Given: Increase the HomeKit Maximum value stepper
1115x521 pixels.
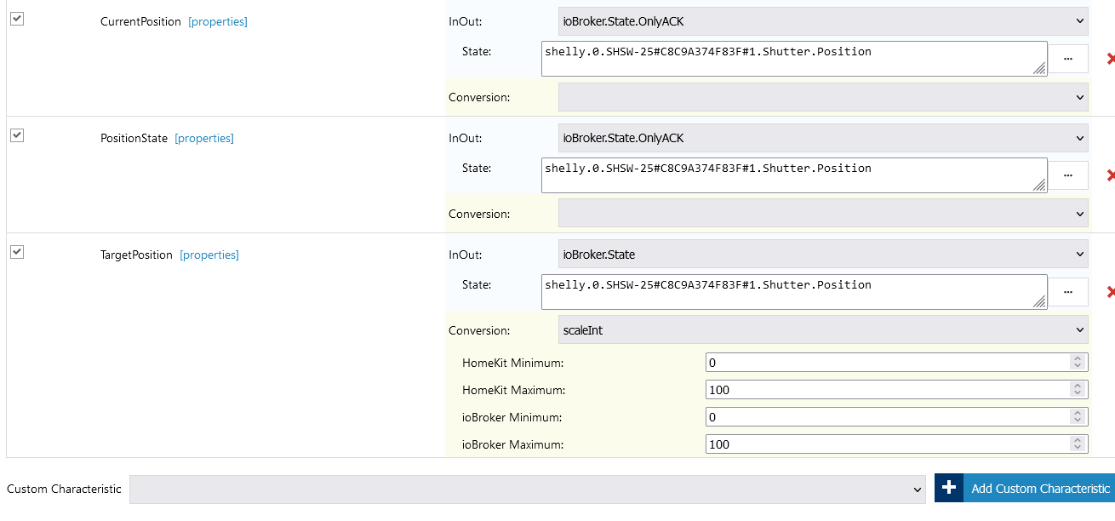Looking at the screenshot, I should [x=1078, y=386].
